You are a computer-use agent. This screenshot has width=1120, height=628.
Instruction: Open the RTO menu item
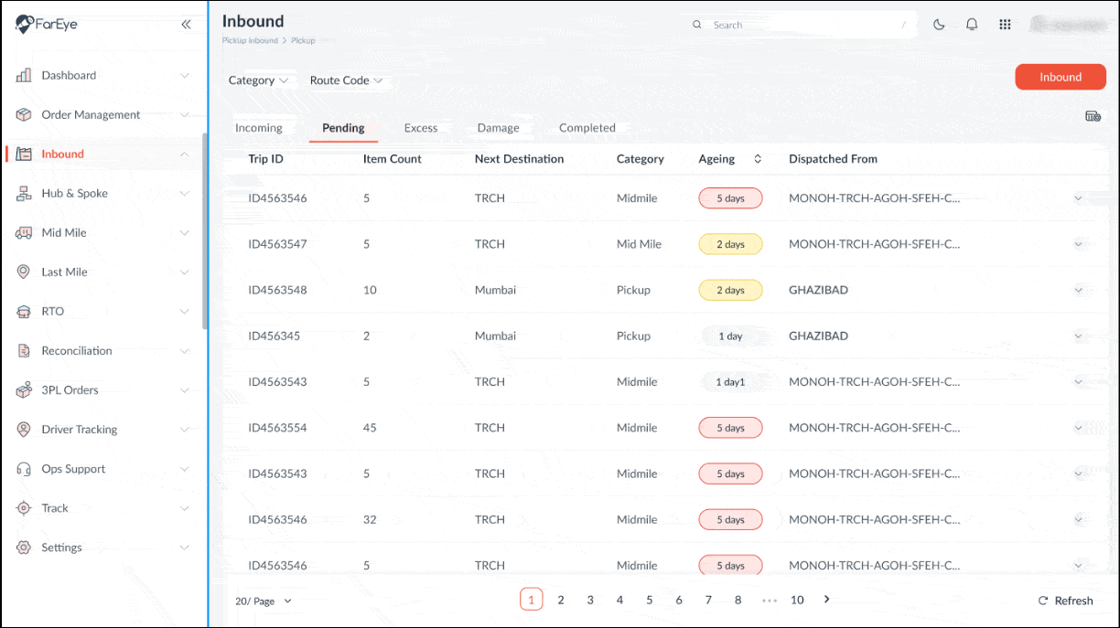tap(102, 311)
